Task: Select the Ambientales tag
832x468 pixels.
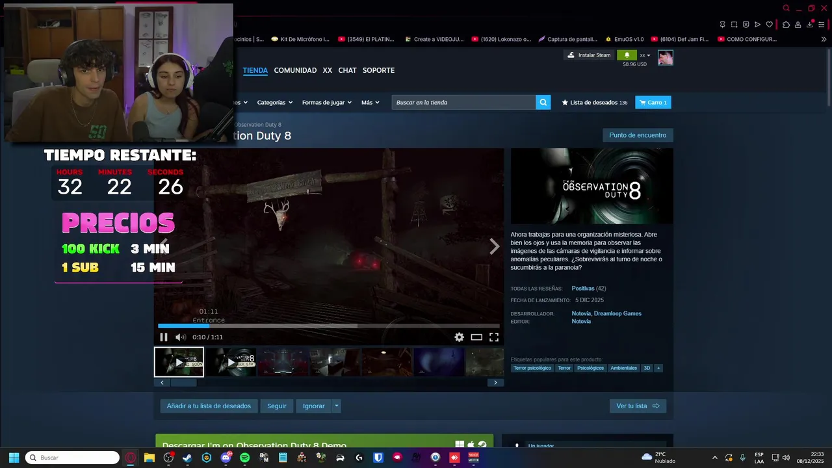Action: tap(623, 368)
